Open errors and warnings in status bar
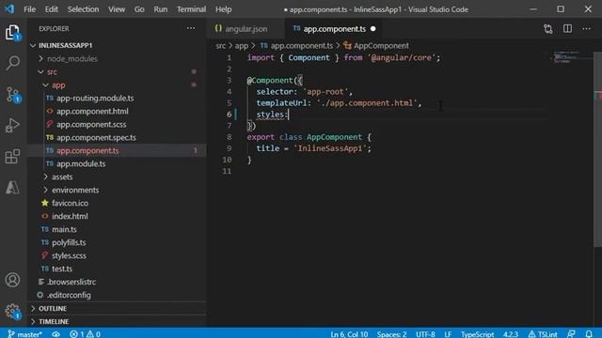Viewport: 602px width, 338px height. 86,334
